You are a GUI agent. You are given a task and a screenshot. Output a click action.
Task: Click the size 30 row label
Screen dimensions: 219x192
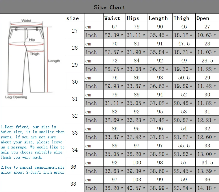[x=75, y=82]
